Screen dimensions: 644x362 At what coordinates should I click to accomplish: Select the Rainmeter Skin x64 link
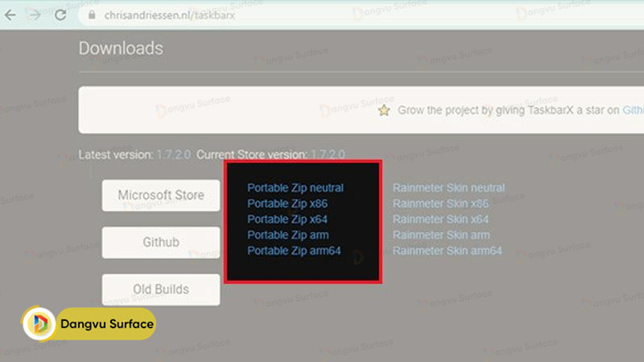point(440,220)
